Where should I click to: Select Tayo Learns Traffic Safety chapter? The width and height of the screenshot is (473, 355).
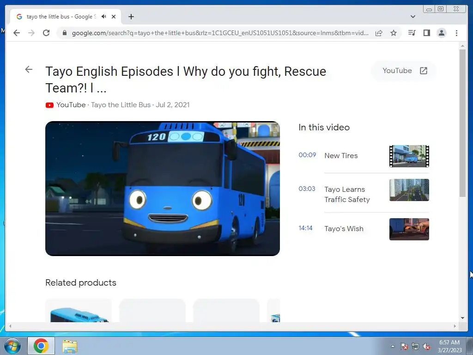347,195
